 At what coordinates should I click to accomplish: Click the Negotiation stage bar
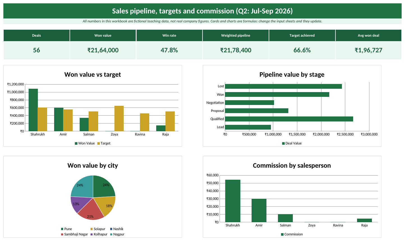click(x=249, y=103)
